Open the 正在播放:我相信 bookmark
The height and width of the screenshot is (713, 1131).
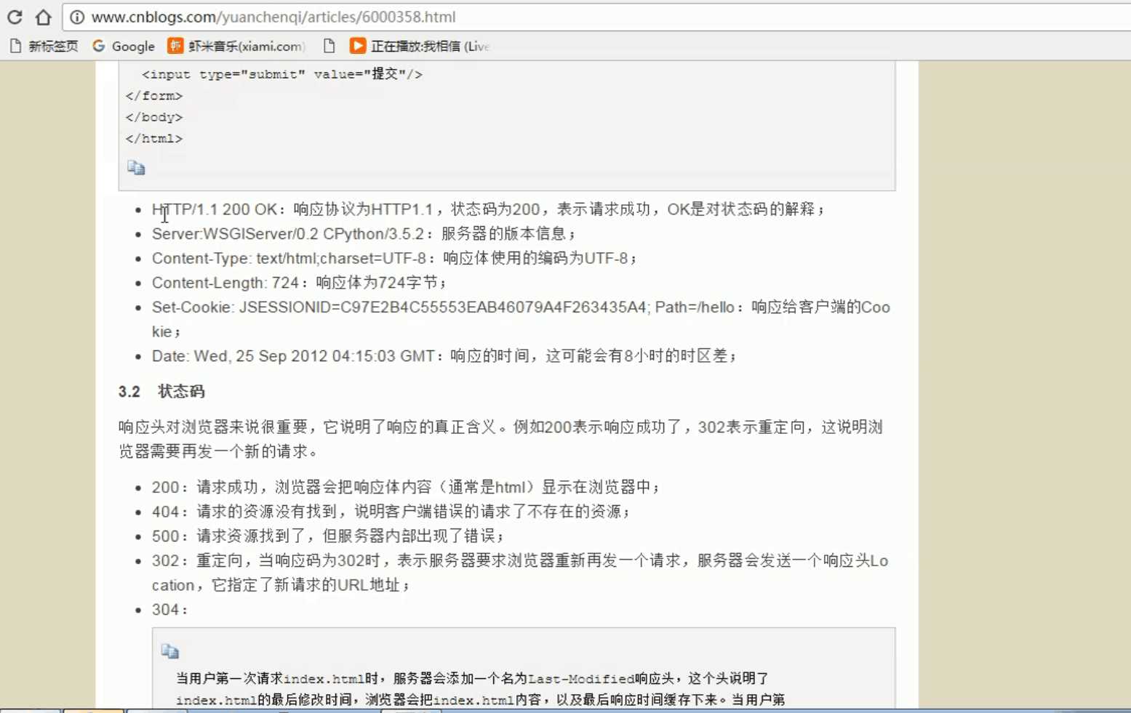tap(420, 47)
